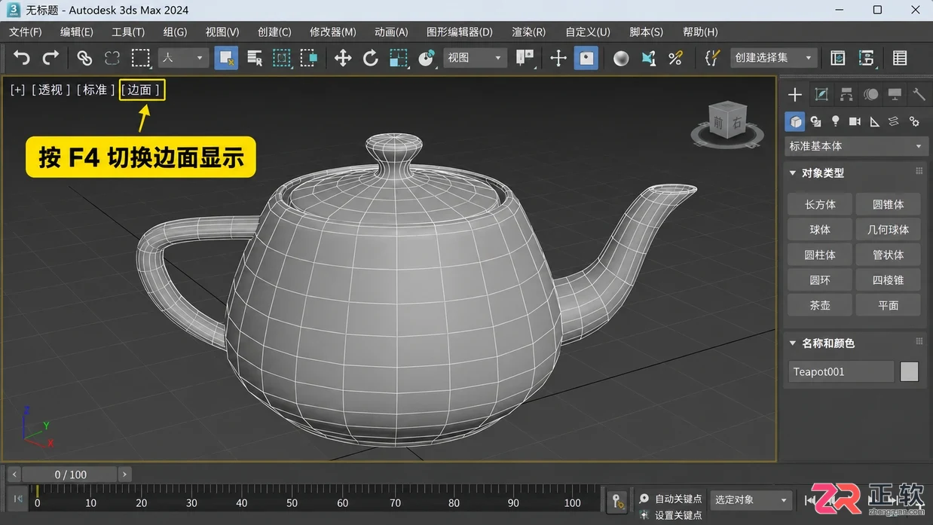Click the 长方体 box button

[820, 204]
